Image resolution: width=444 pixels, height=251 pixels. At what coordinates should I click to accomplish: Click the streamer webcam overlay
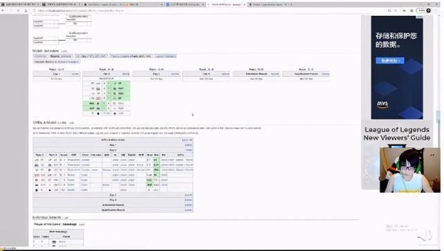click(x=410, y=170)
